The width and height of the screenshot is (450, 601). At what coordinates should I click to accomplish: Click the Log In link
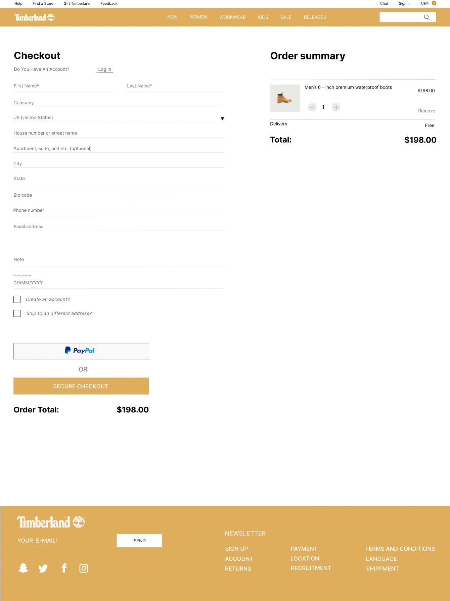click(x=104, y=69)
